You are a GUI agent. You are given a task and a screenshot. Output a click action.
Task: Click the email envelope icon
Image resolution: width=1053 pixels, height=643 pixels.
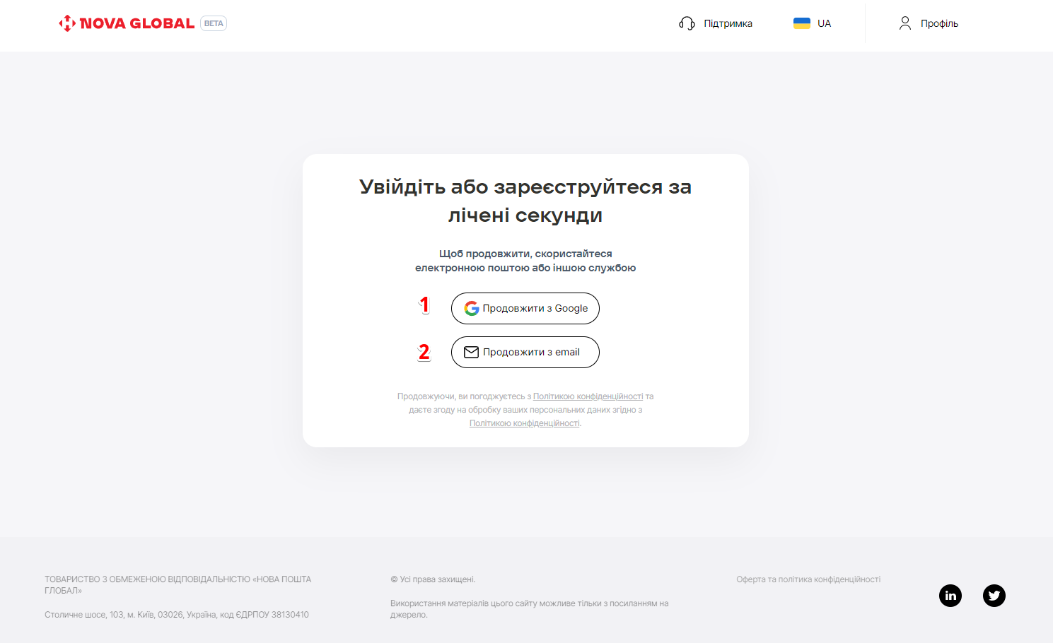pyautogui.click(x=471, y=353)
